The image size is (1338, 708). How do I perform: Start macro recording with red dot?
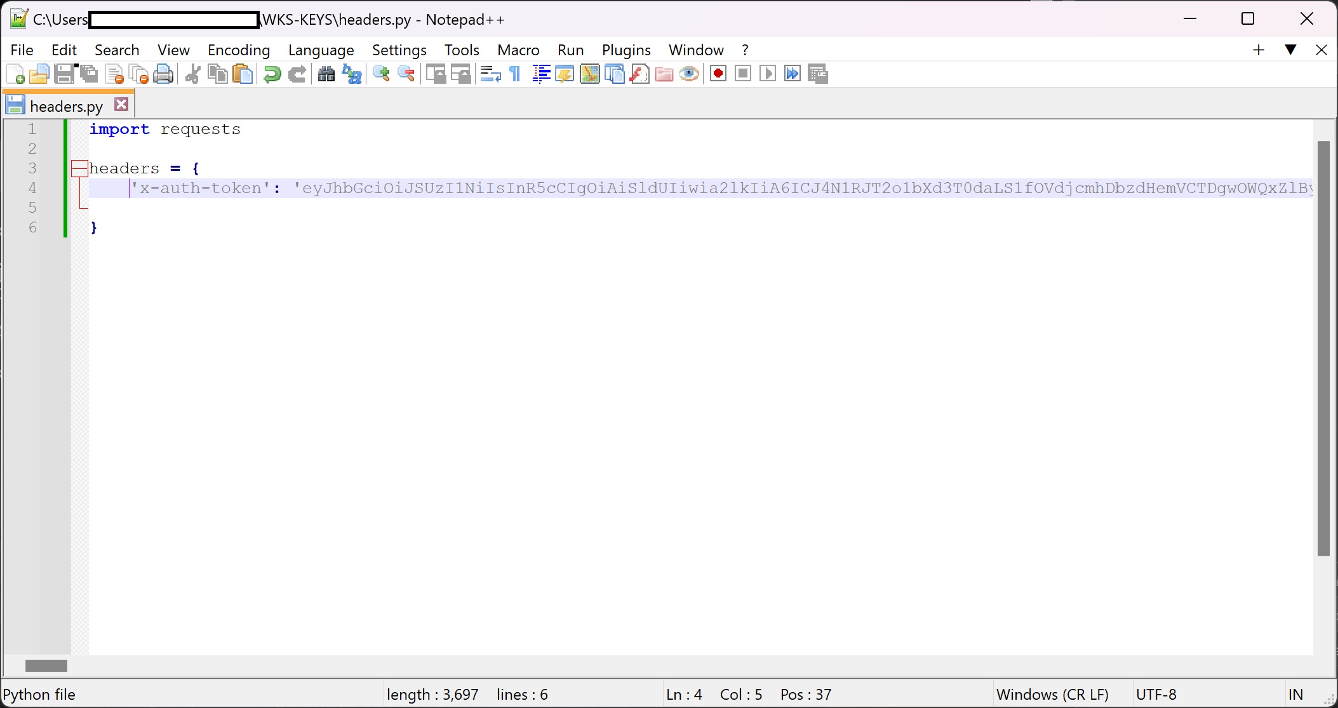pyautogui.click(x=718, y=74)
